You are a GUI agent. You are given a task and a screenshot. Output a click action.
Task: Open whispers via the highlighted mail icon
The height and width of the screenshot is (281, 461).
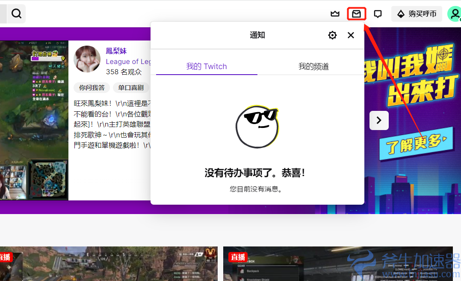point(356,13)
